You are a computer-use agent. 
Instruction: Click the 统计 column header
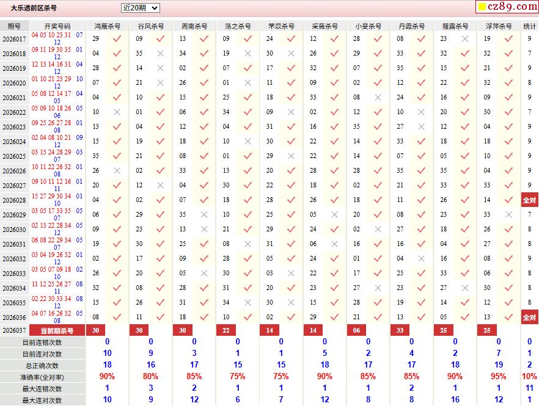[529, 26]
